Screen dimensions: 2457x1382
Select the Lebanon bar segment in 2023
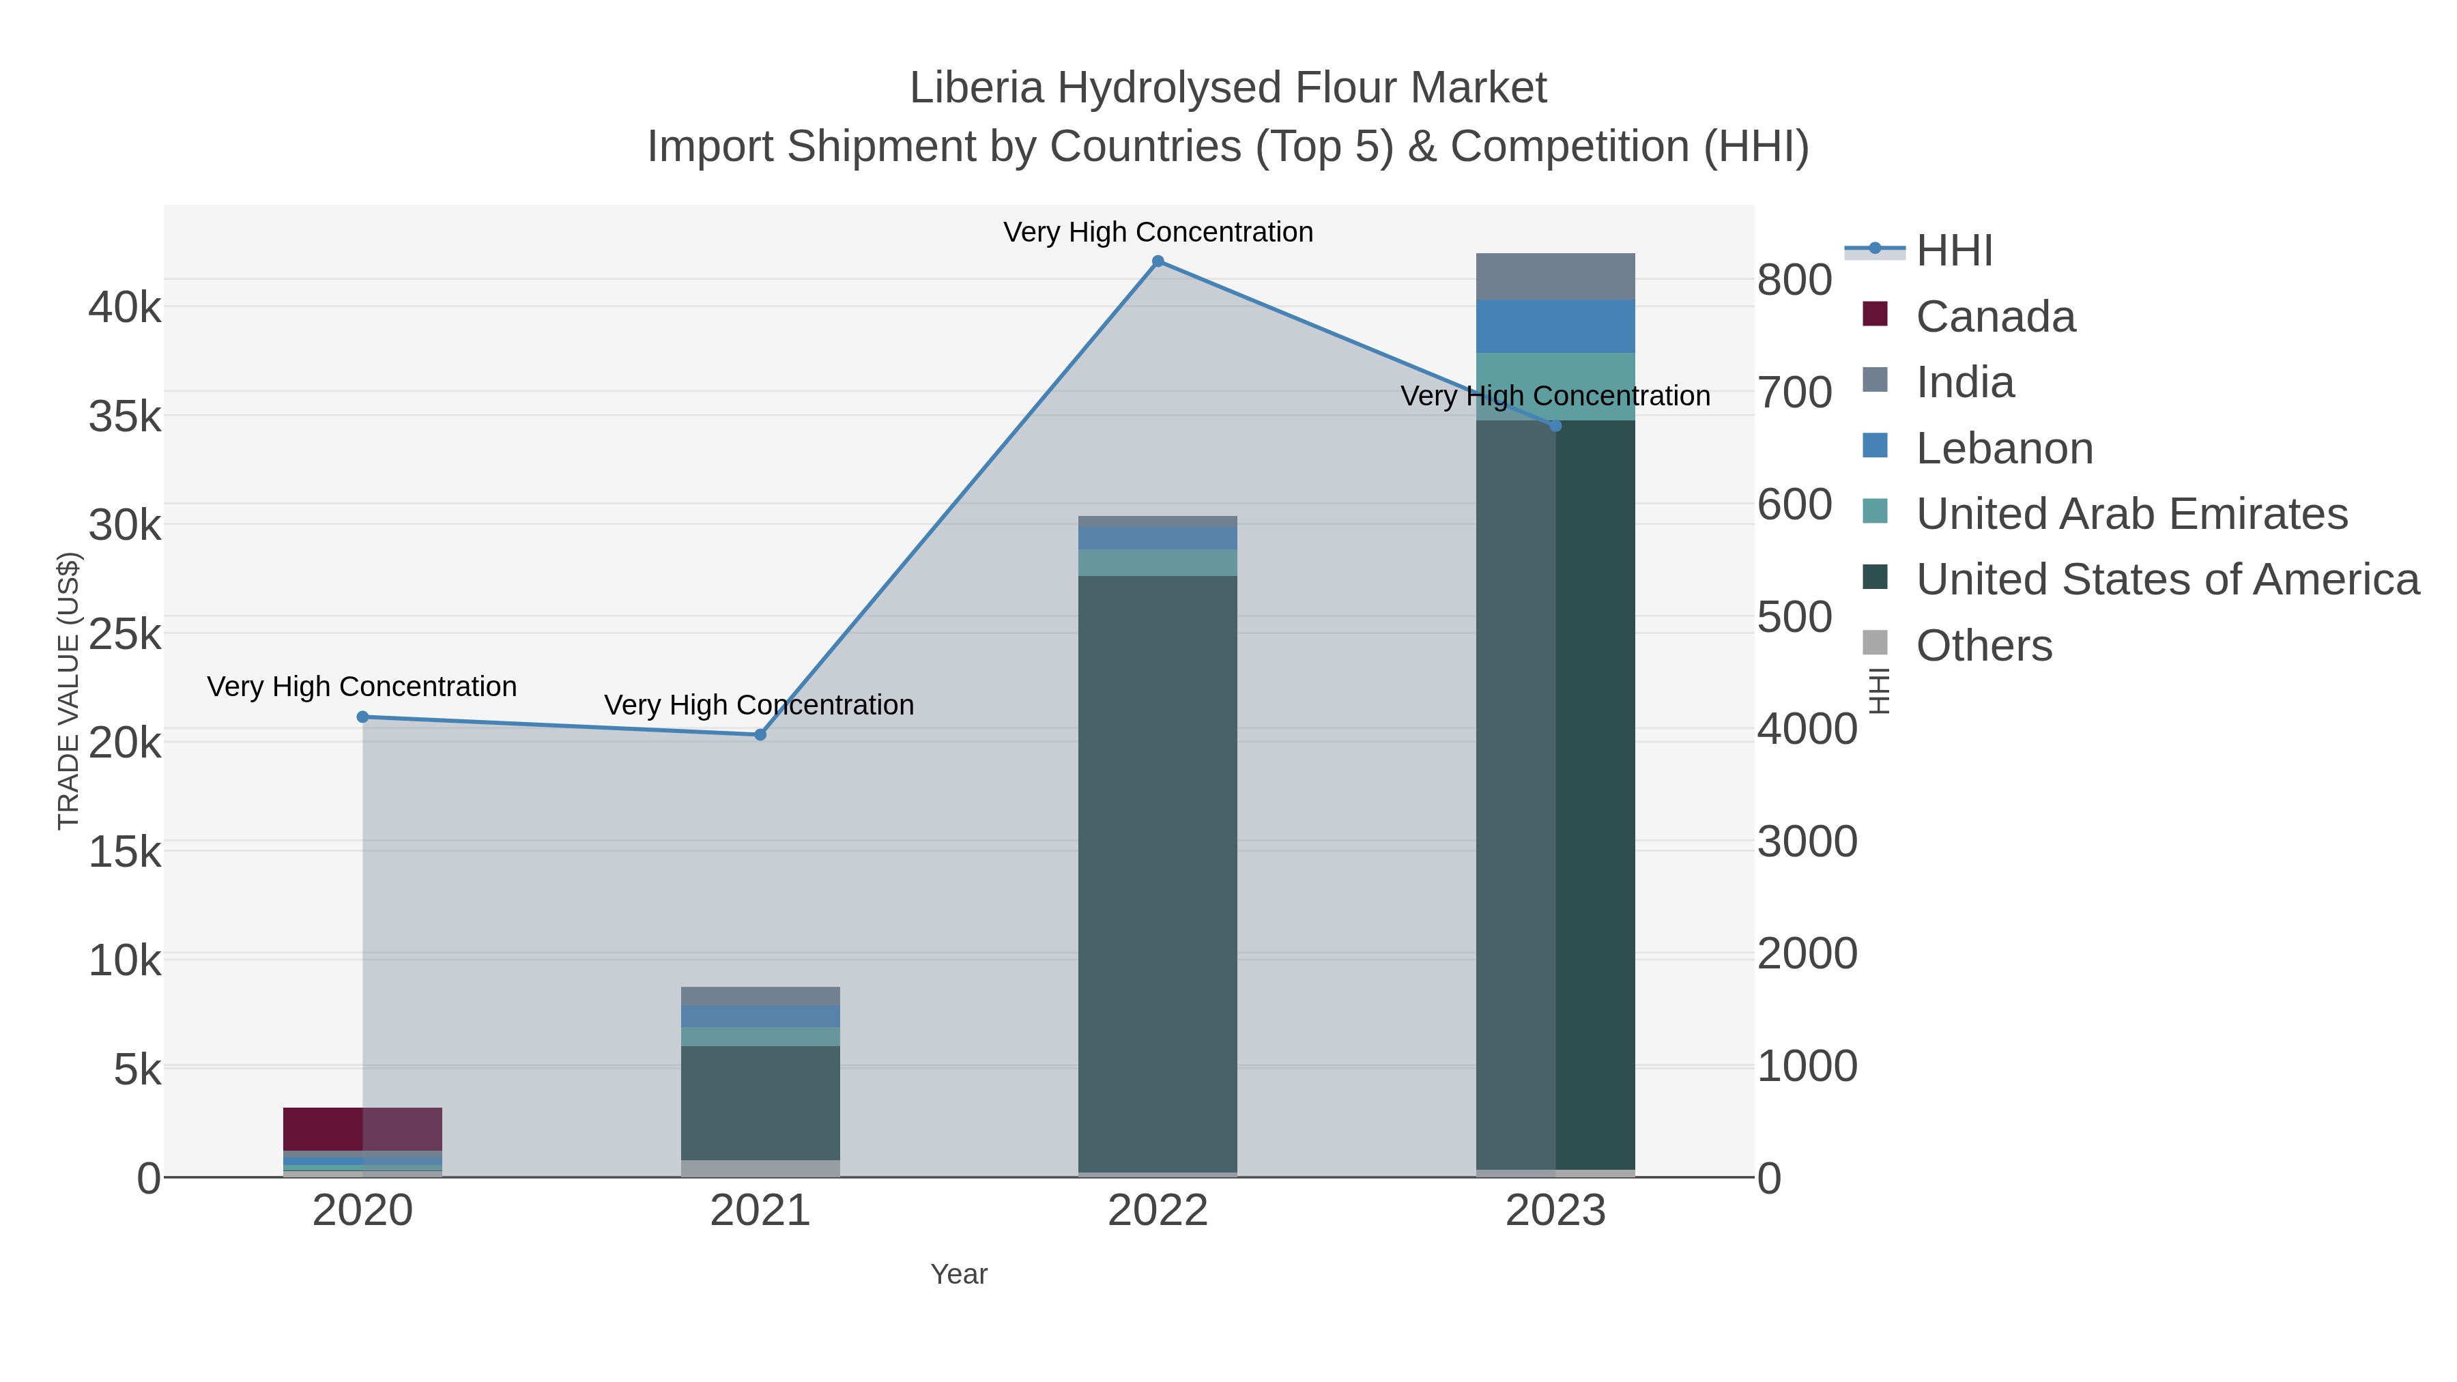pyautogui.click(x=1555, y=327)
